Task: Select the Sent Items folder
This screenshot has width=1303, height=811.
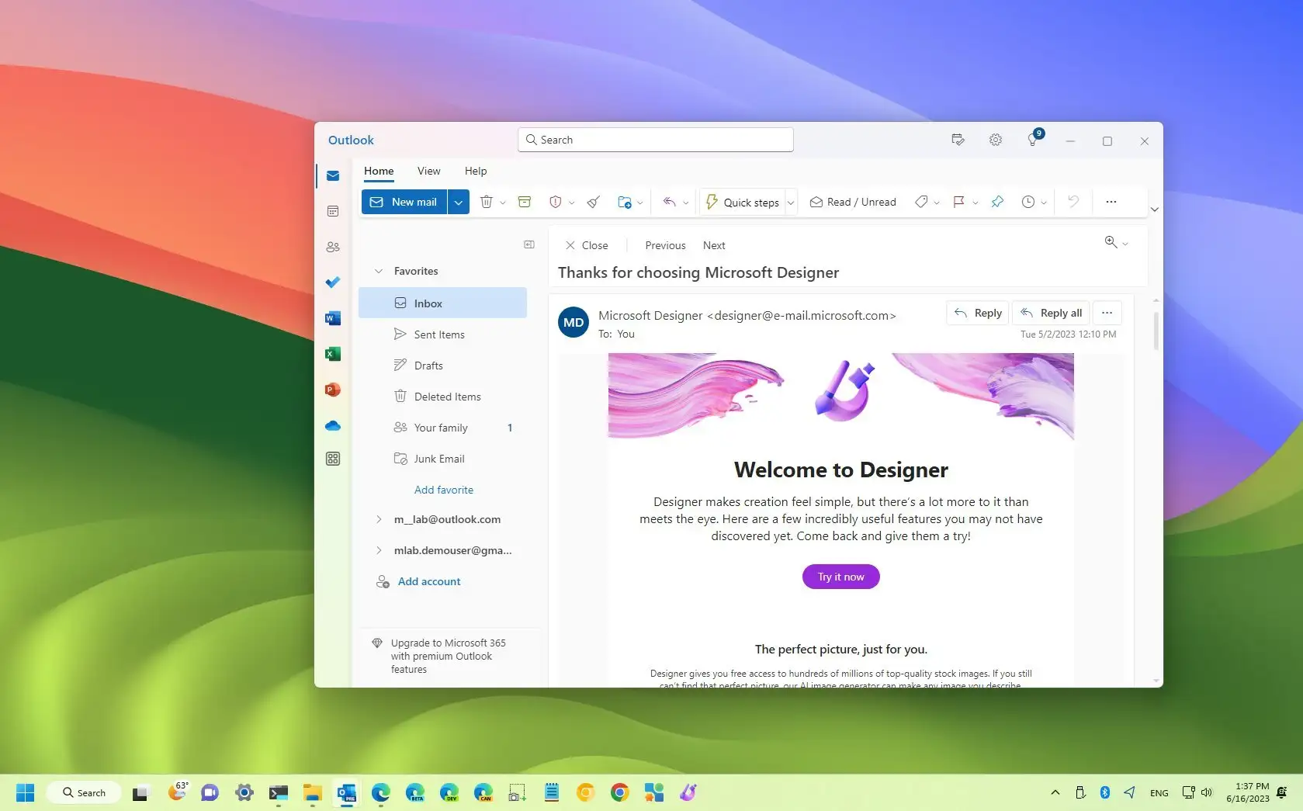Action: click(x=442, y=334)
